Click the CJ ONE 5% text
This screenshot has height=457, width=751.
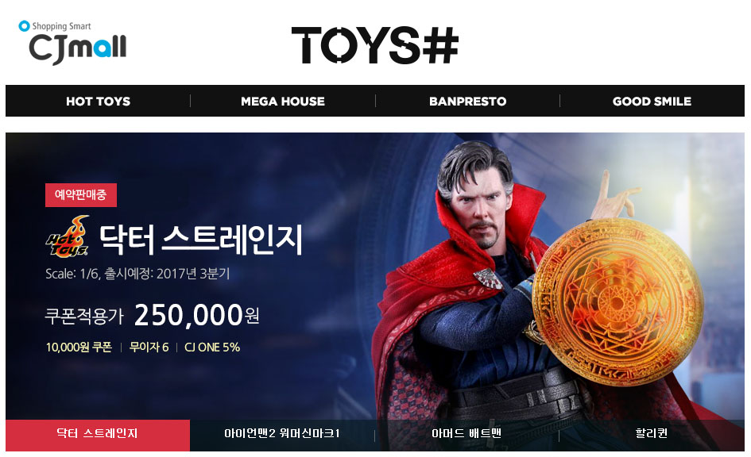tap(212, 347)
